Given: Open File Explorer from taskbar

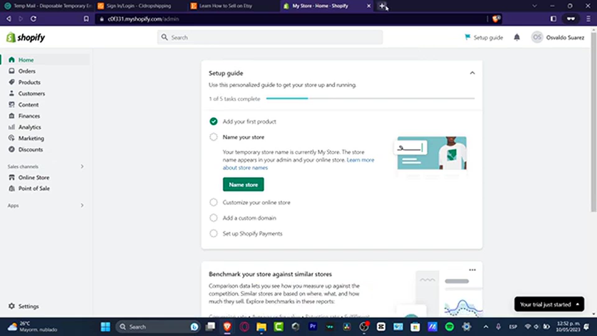Looking at the screenshot, I should (x=261, y=327).
